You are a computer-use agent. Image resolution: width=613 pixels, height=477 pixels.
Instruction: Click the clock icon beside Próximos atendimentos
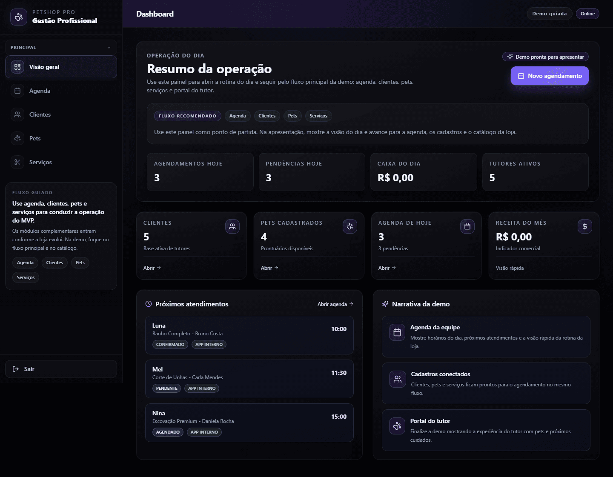[x=148, y=304]
